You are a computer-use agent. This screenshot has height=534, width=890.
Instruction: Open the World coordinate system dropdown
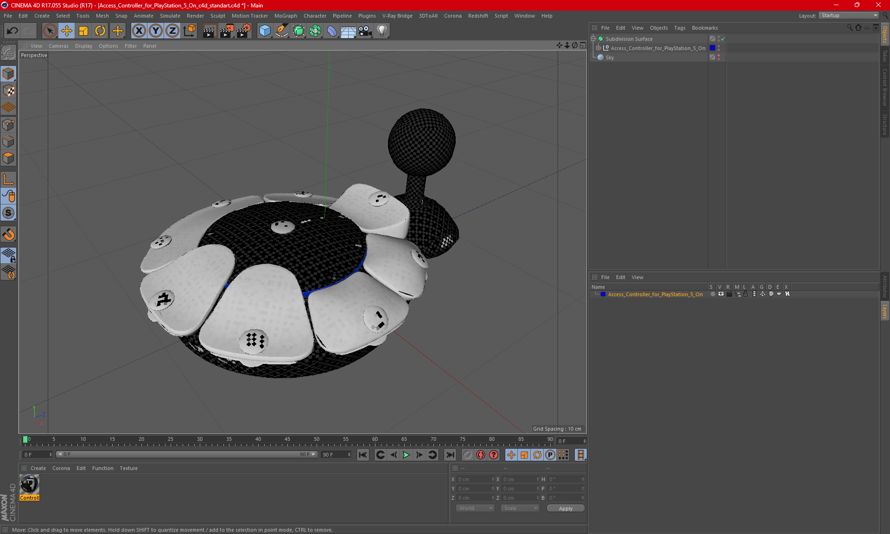click(475, 508)
